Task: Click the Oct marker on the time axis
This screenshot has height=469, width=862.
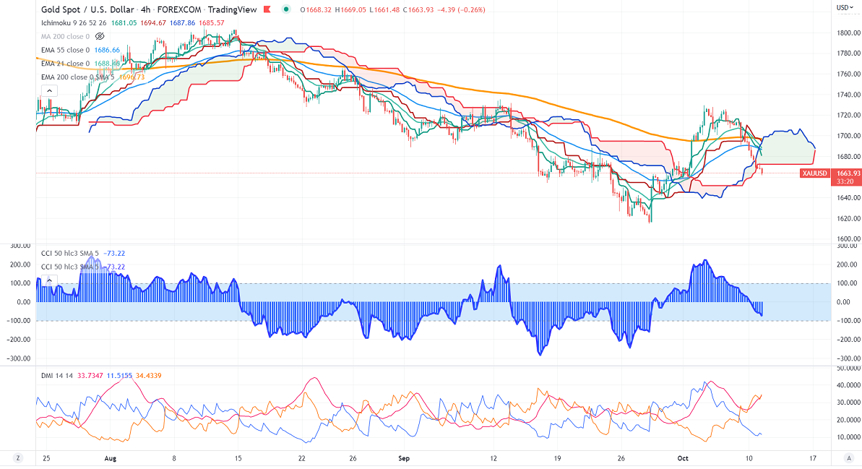Action: pos(683,458)
